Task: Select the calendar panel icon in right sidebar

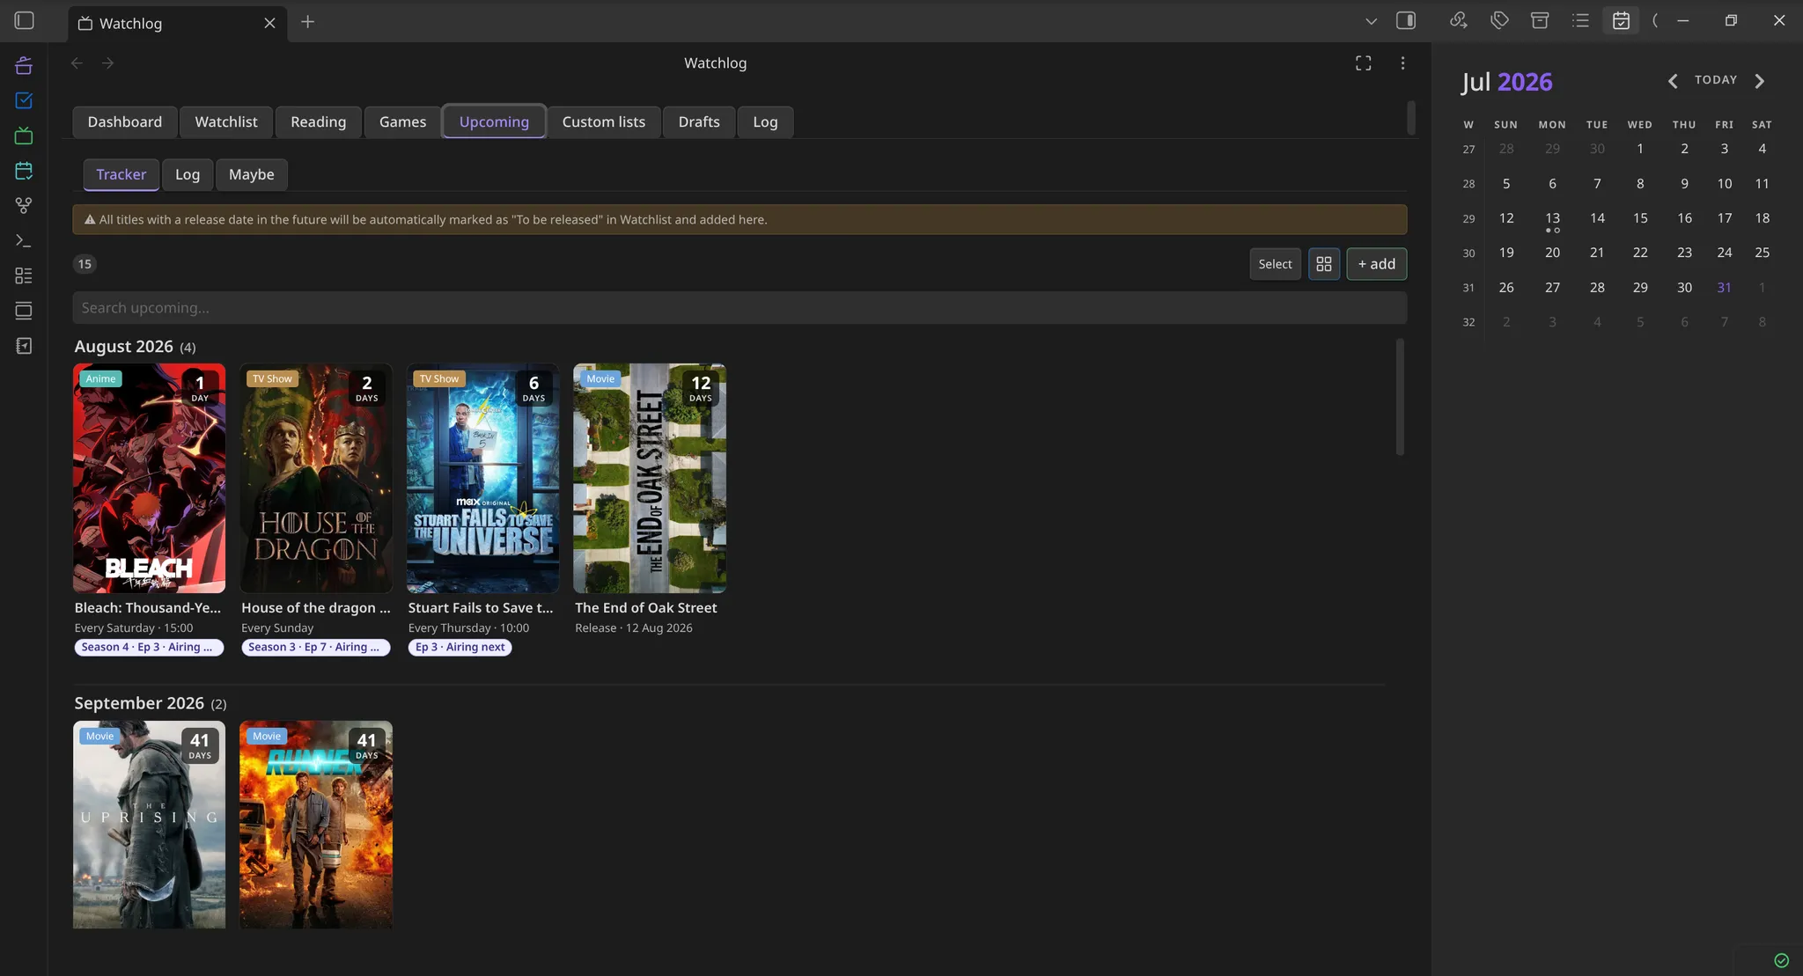Action: tap(1621, 20)
